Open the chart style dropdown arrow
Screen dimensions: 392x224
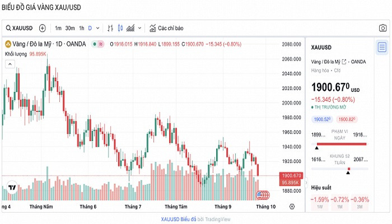tap(141, 28)
